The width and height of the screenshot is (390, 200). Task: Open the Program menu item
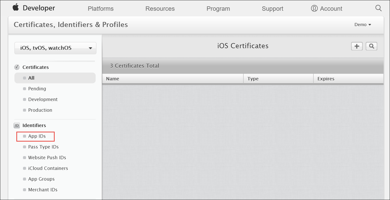coord(218,8)
